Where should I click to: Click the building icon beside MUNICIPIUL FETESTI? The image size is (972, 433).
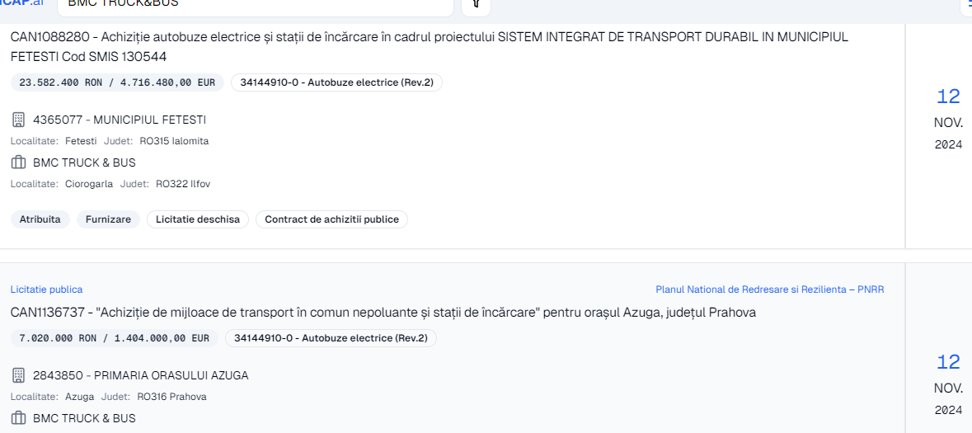click(x=18, y=119)
